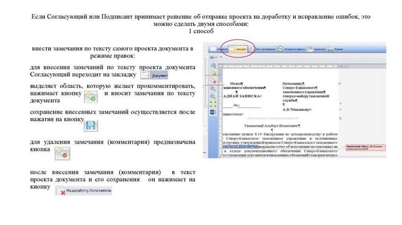Click the zoom in magnifier icon in sidebar
The height and width of the screenshot is (225, 402).
coord(213,89)
